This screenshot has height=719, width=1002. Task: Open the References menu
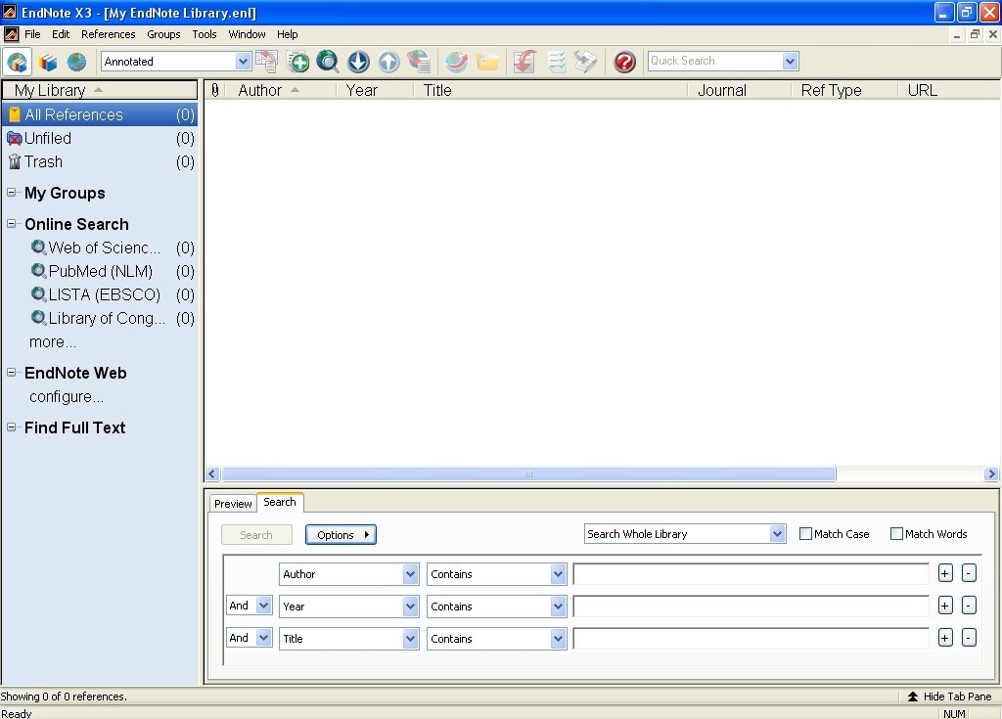pyautogui.click(x=108, y=34)
